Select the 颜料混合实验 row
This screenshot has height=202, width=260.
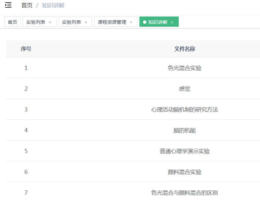pyautogui.click(x=185, y=172)
